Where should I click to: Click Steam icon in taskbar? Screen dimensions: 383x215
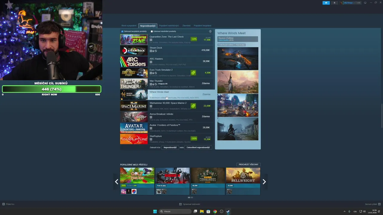tap(228, 211)
